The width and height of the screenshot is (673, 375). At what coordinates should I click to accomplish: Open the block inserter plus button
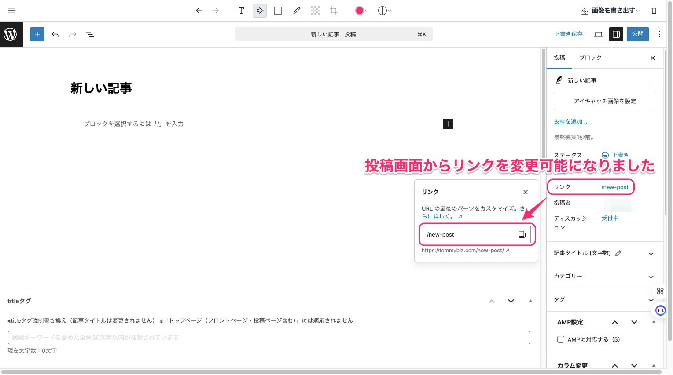pyautogui.click(x=37, y=34)
